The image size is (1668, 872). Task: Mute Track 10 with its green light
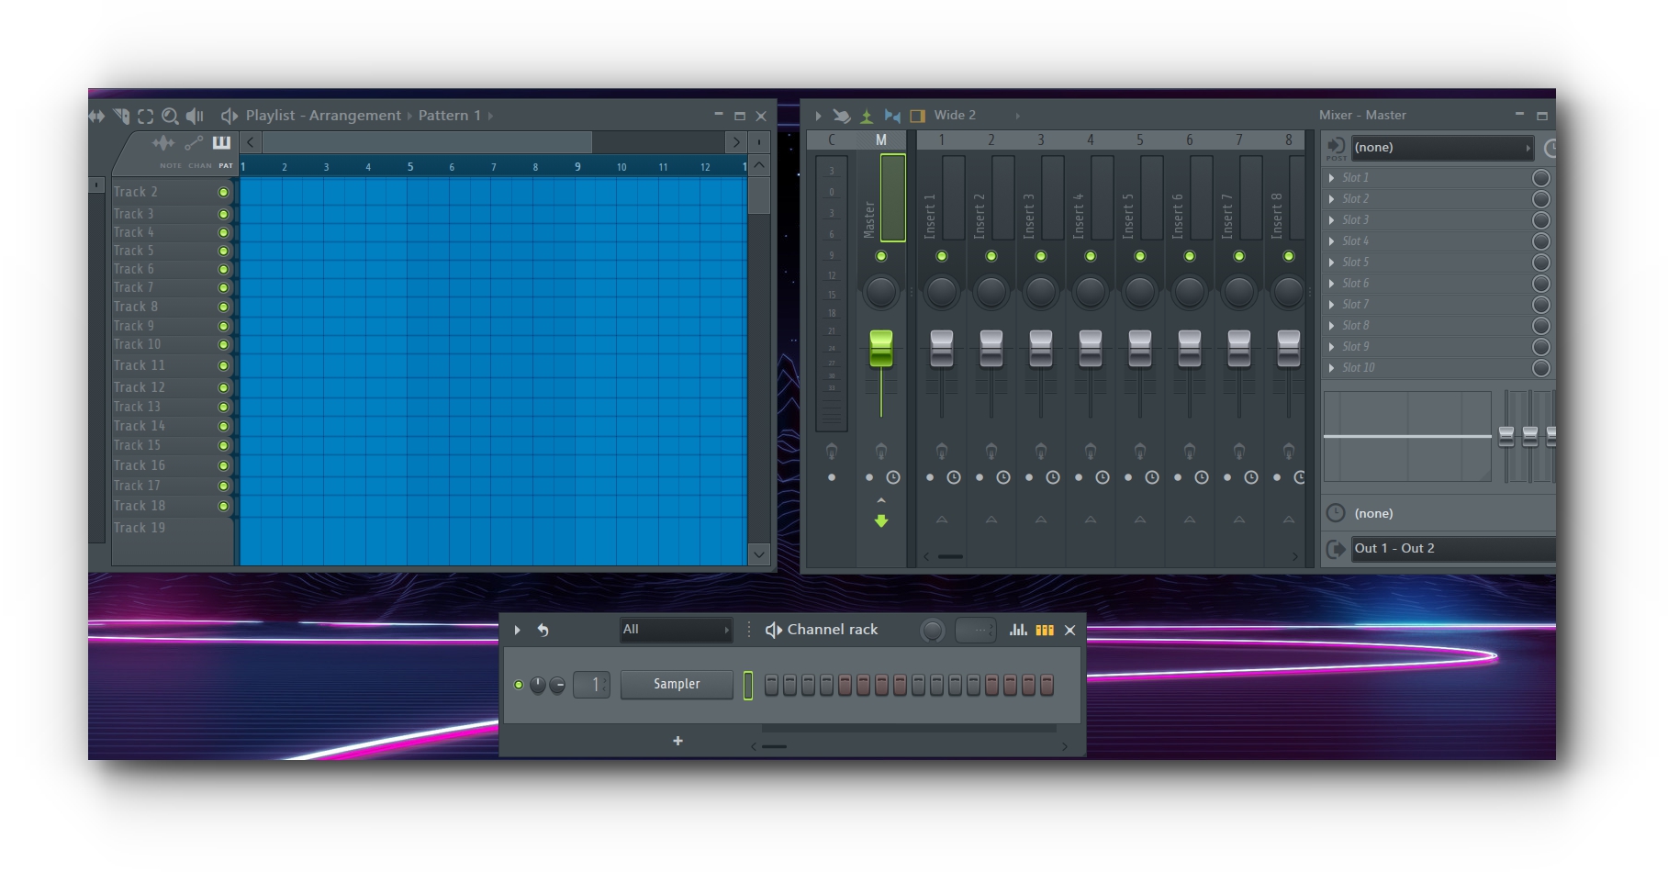click(x=223, y=344)
